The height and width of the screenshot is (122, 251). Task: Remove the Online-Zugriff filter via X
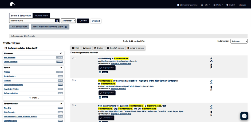click(66, 27)
